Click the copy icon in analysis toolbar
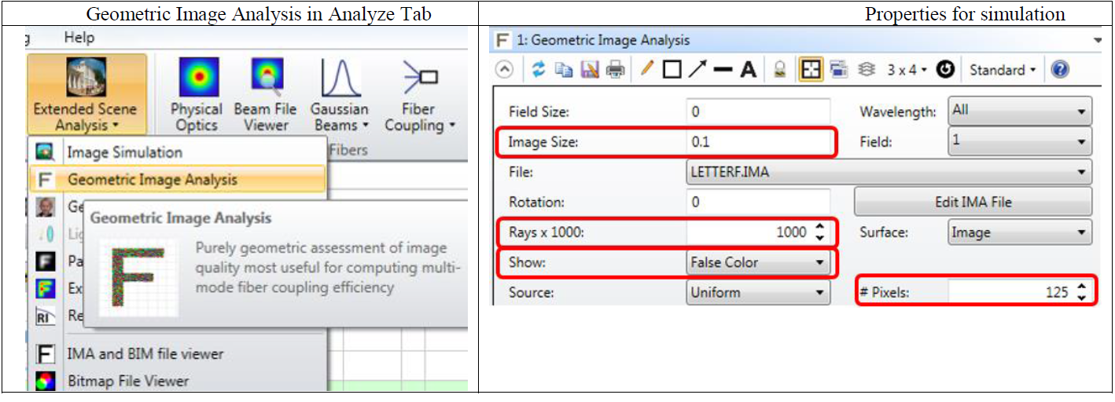The height and width of the screenshot is (402, 1115). [x=564, y=70]
